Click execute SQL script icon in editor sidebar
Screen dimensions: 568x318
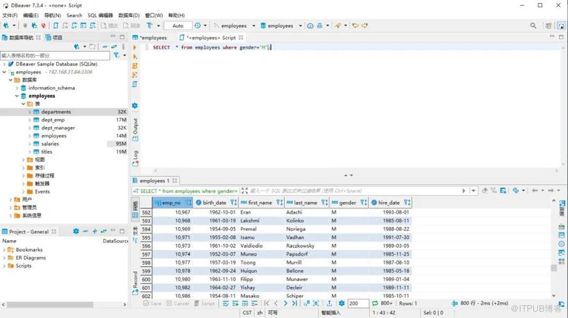[x=135, y=66]
